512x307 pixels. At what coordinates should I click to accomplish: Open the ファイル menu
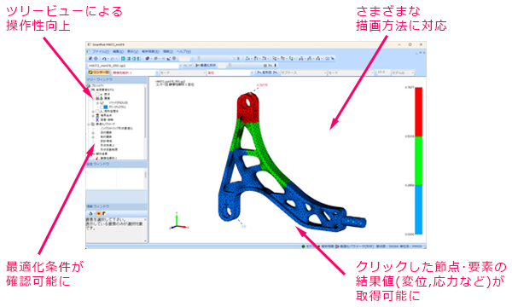pyautogui.click(x=101, y=51)
